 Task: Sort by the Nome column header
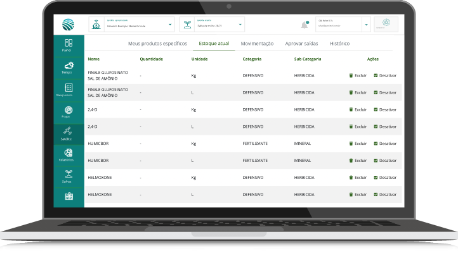93,59
